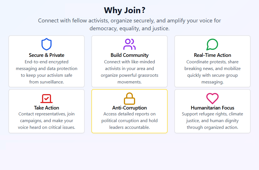Click the subtitle about connecting with activists

pyautogui.click(x=129, y=24)
